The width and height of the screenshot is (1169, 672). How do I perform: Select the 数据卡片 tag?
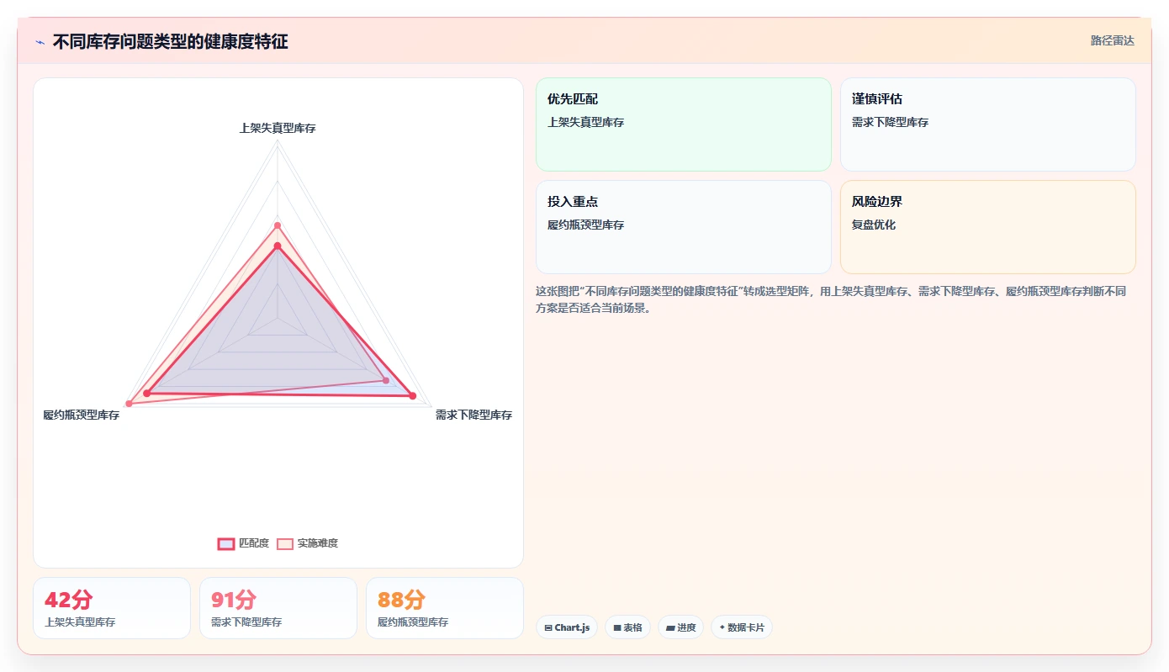click(x=742, y=627)
